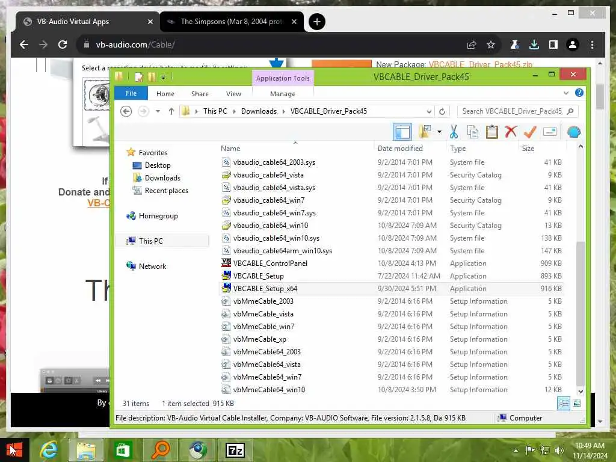The image size is (616, 462).
Task: Click This PC in the address breadcrumb
Action: 215,111
